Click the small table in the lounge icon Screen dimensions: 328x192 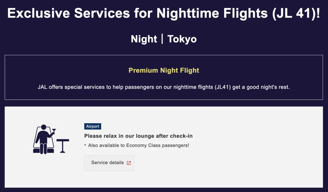(x=63, y=145)
